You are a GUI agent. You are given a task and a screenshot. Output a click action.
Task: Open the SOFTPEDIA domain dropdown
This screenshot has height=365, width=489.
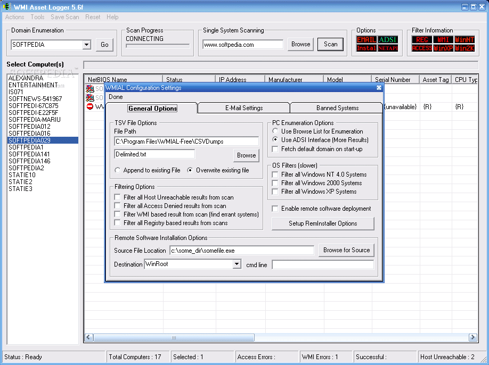click(87, 45)
